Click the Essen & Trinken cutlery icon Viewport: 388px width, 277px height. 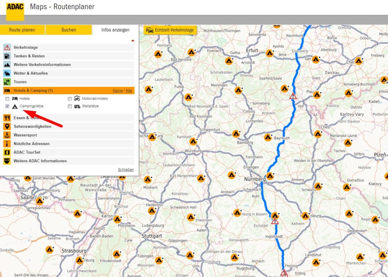[x=7, y=118]
